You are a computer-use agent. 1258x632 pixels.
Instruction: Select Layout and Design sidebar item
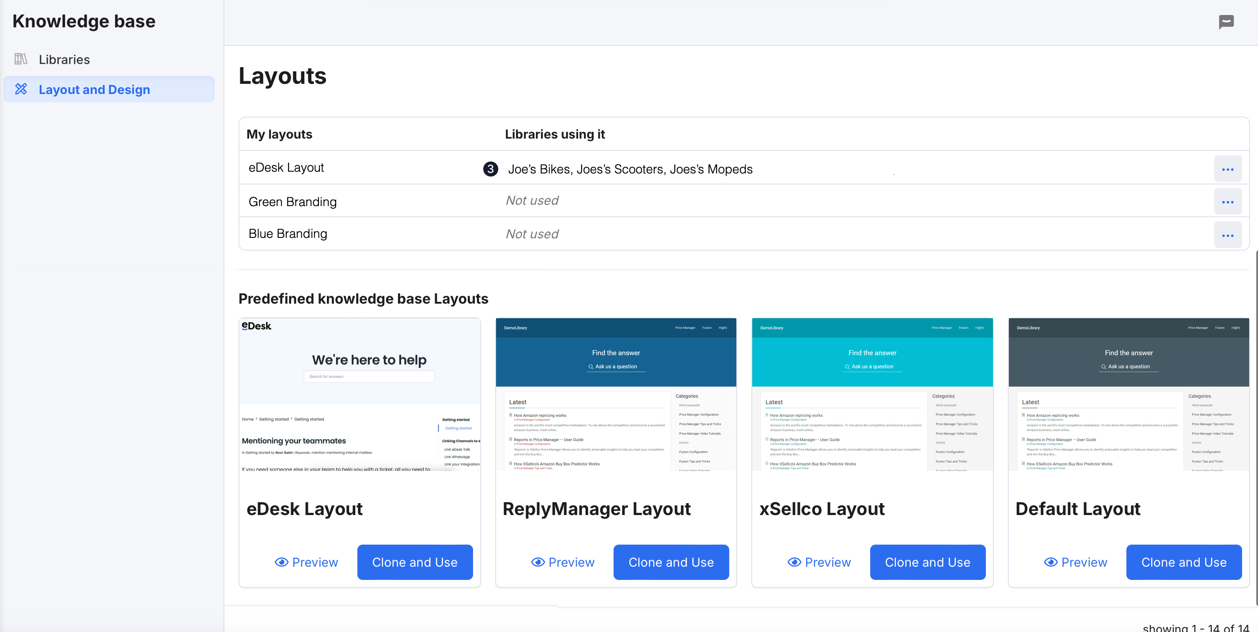pyautogui.click(x=94, y=89)
